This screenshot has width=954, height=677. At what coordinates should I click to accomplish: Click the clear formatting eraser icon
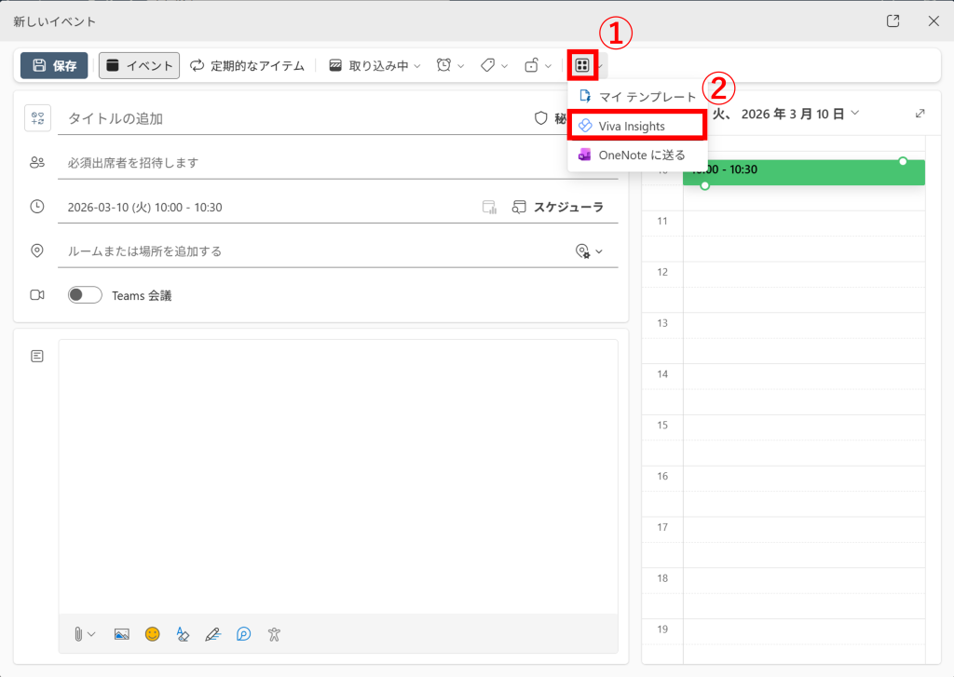click(x=183, y=634)
